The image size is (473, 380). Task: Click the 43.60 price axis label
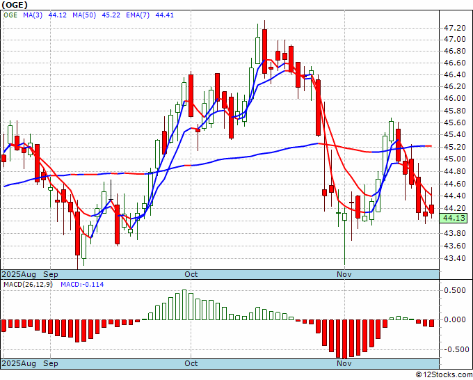click(455, 246)
